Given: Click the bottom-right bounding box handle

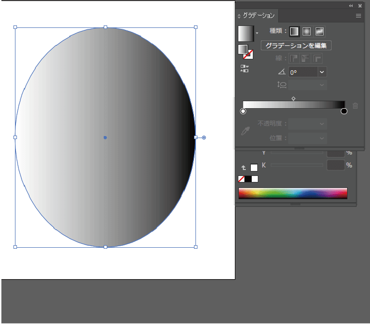Looking at the screenshot, I should click(195, 247).
